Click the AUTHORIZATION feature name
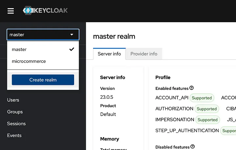 click(174, 108)
